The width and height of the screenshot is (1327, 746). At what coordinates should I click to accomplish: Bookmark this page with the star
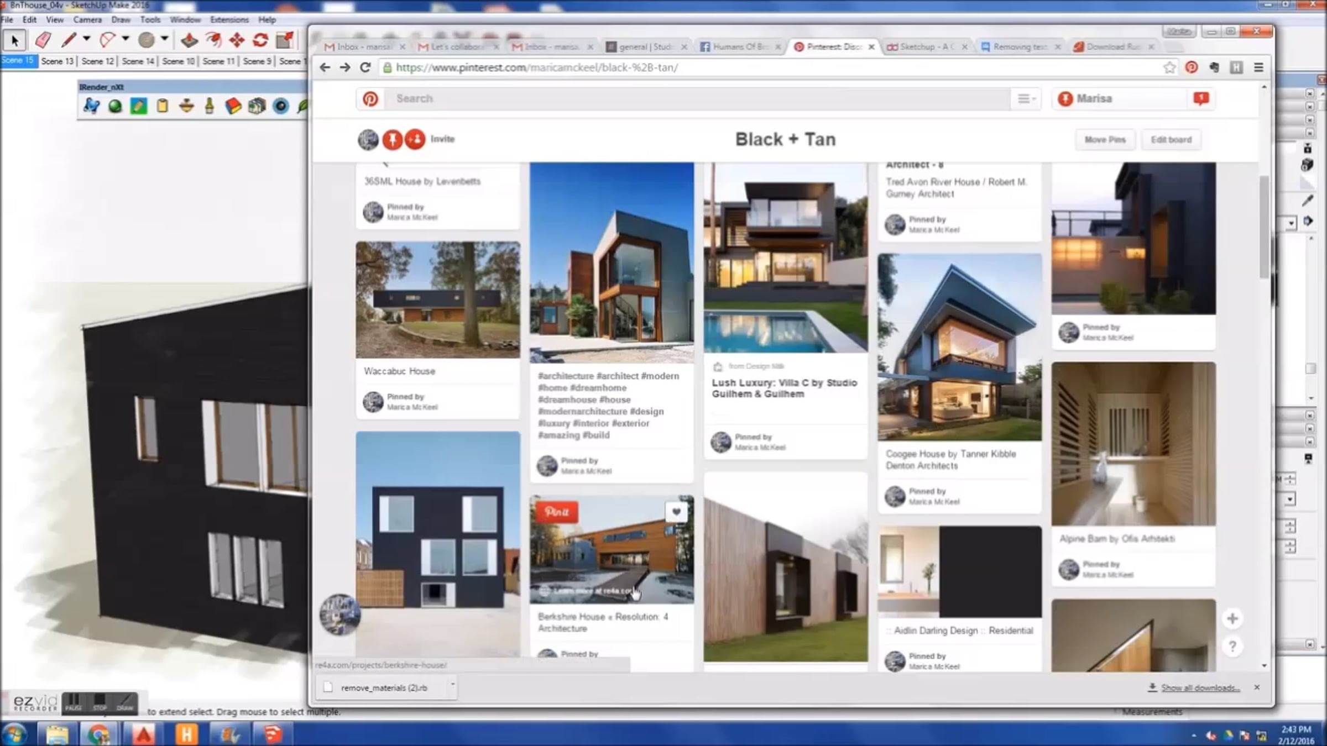[1169, 67]
